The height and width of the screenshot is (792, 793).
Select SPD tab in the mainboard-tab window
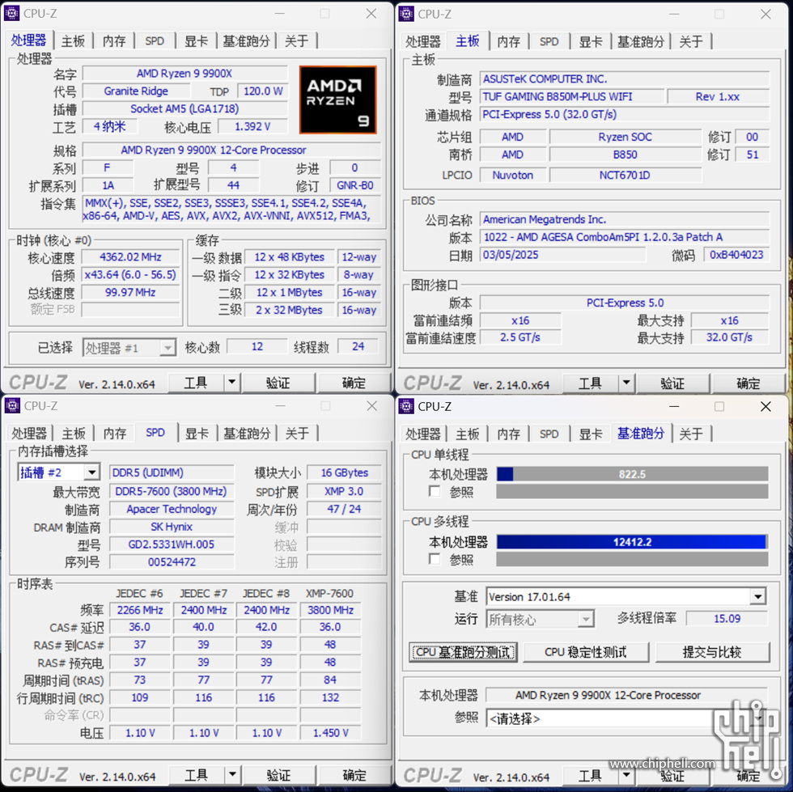pyautogui.click(x=549, y=41)
